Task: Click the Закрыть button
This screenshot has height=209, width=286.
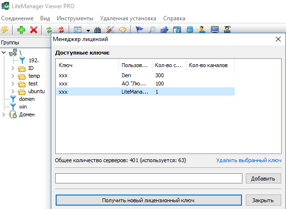Action: click(x=263, y=200)
